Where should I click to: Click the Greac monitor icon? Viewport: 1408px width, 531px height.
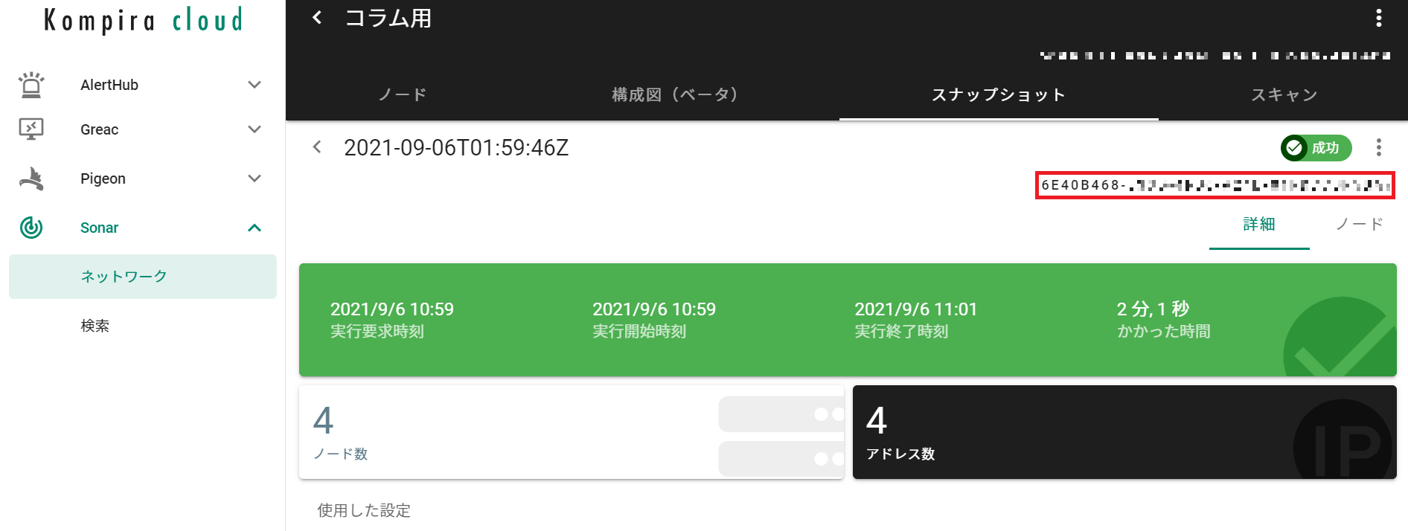pyautogui.click(x=31, y=129)
